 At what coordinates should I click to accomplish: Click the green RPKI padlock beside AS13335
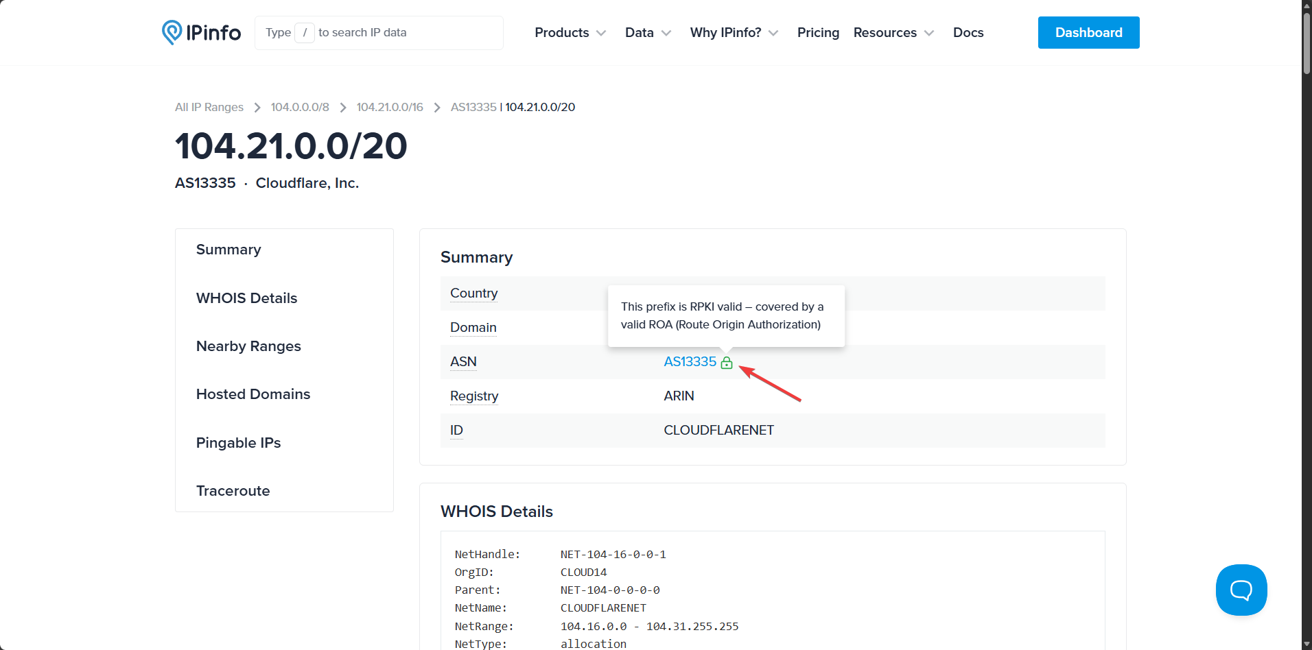click(727, 362)
